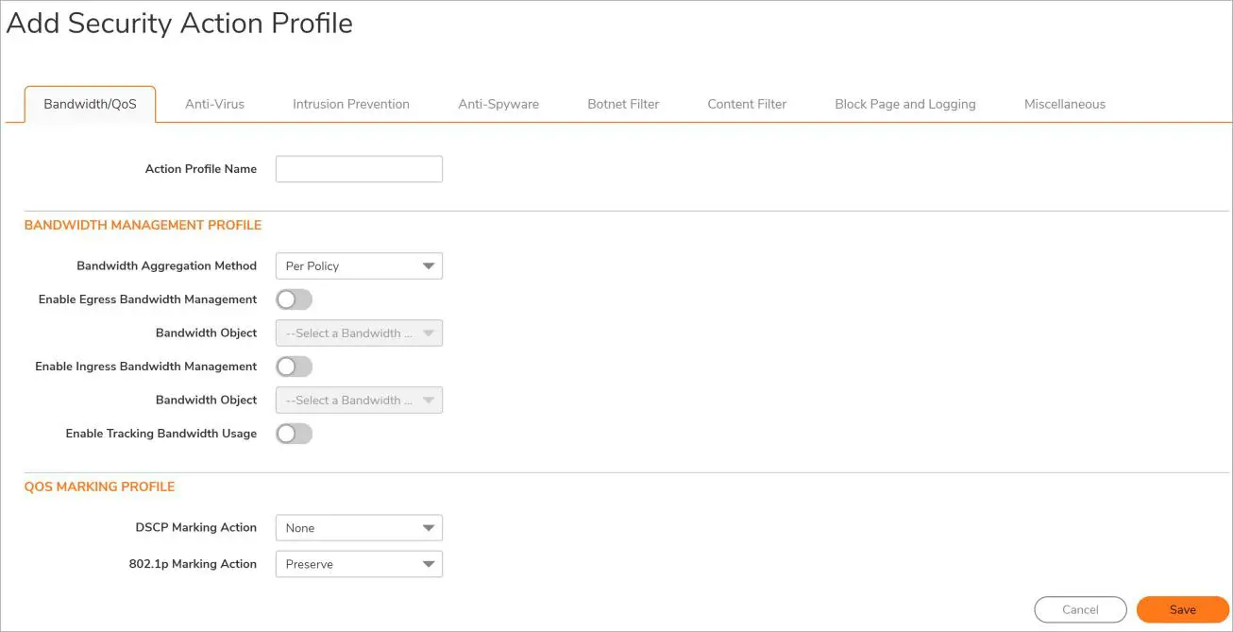Open the egress Bandwidth Object dropdown

[x=359, y=333]
